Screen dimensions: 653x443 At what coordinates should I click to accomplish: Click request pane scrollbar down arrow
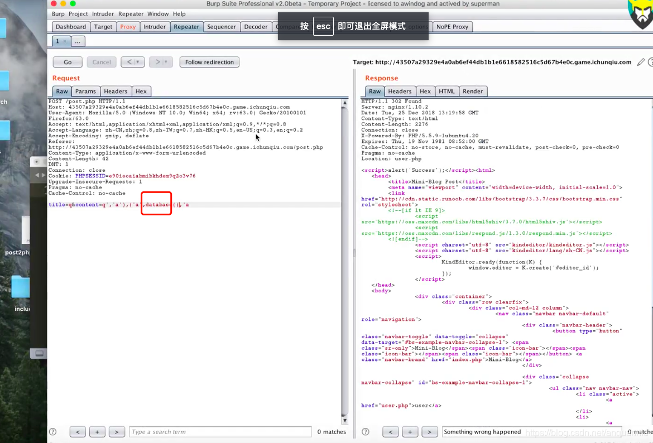click(345, 420)
